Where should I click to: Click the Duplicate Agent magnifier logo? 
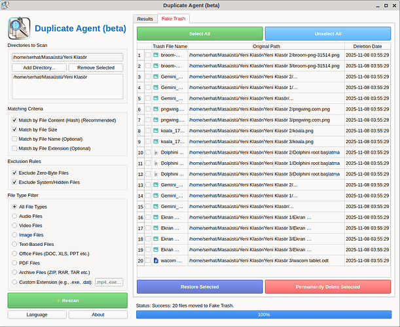19,29
